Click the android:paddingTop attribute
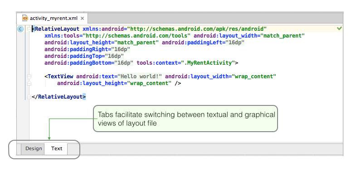The width and height of the screenshot is (356, 176). [73, 56]
